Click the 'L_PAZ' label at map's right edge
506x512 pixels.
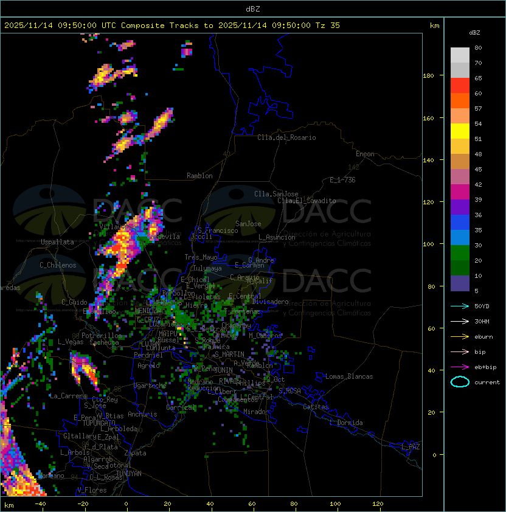(411, 447)
